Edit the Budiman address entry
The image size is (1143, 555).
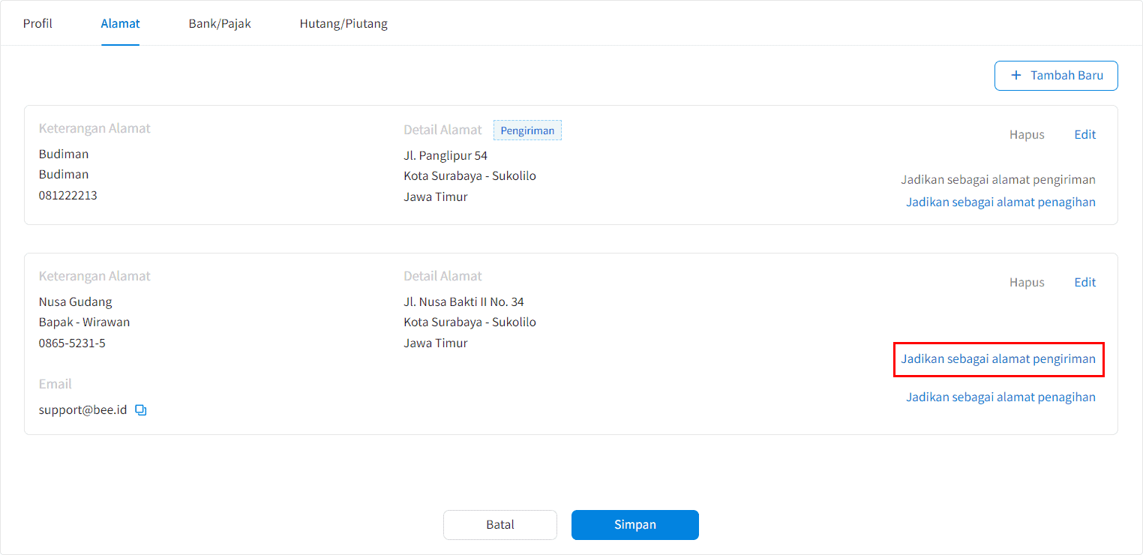1084,134
